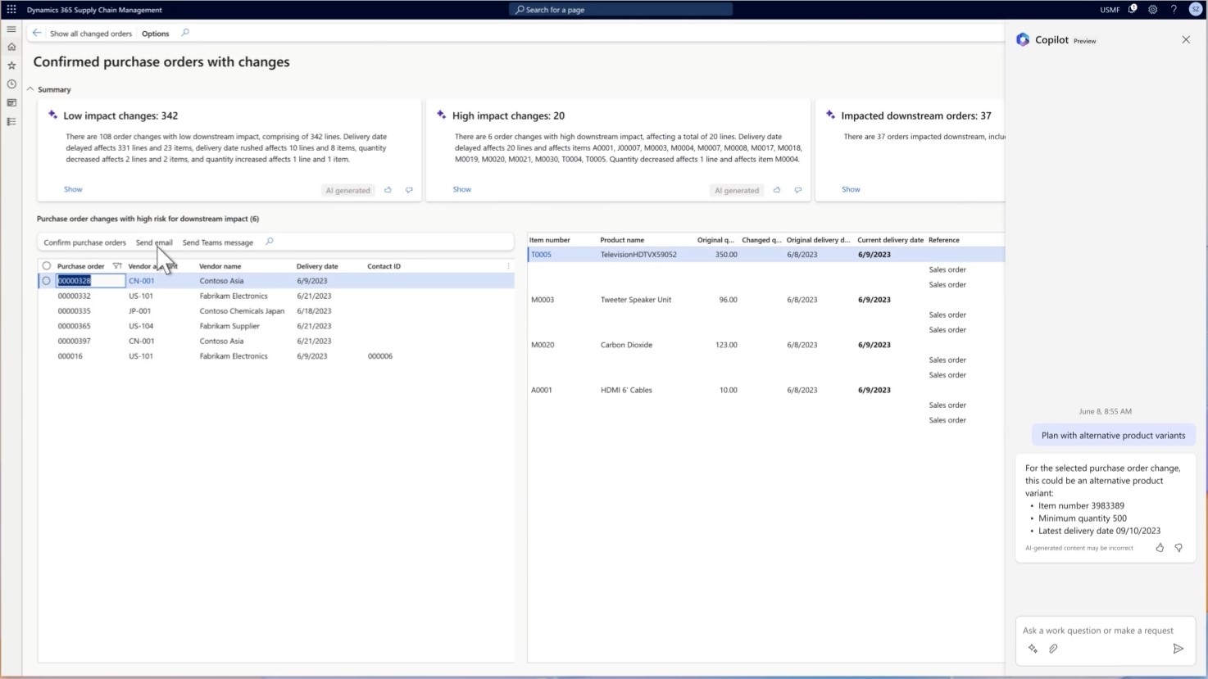Search the purchase order grid toolbar

pos(270,242)
